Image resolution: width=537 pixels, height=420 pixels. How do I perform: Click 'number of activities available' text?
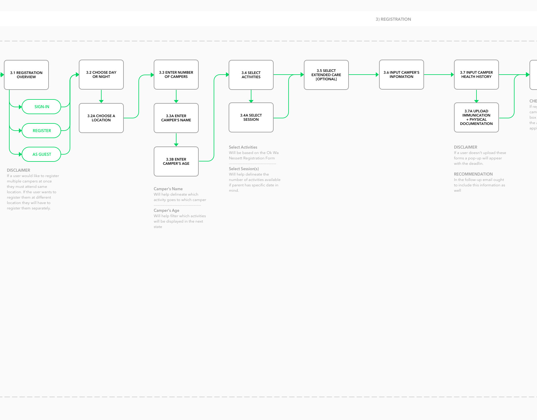[255, 180]
